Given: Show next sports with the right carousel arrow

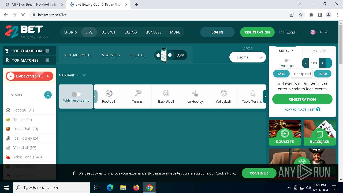Looking at the screenshot, I should click(264, 96).
